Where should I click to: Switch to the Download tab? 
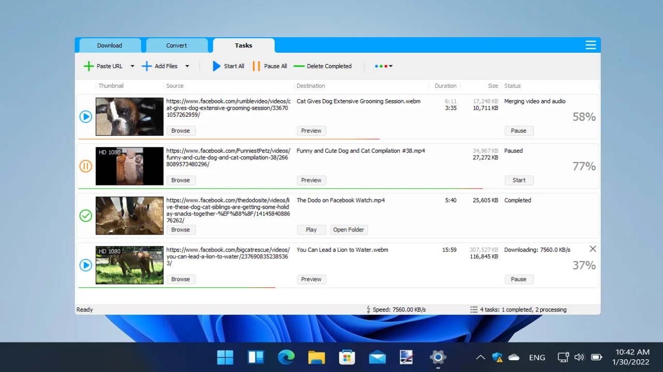[109, 45]
